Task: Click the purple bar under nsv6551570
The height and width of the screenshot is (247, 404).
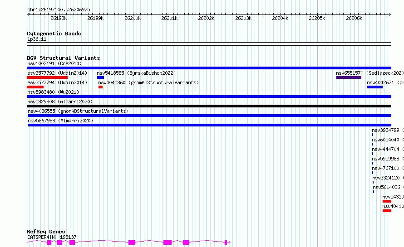Action: (349, 77)
